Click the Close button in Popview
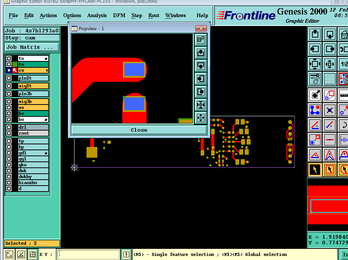The height and width of the screenshot is (260, 348). [x=139, y=130]
